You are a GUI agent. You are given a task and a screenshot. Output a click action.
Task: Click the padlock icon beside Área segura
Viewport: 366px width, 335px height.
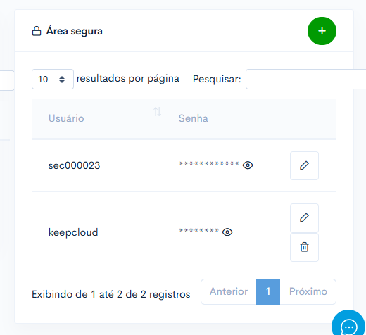[37, 31]
